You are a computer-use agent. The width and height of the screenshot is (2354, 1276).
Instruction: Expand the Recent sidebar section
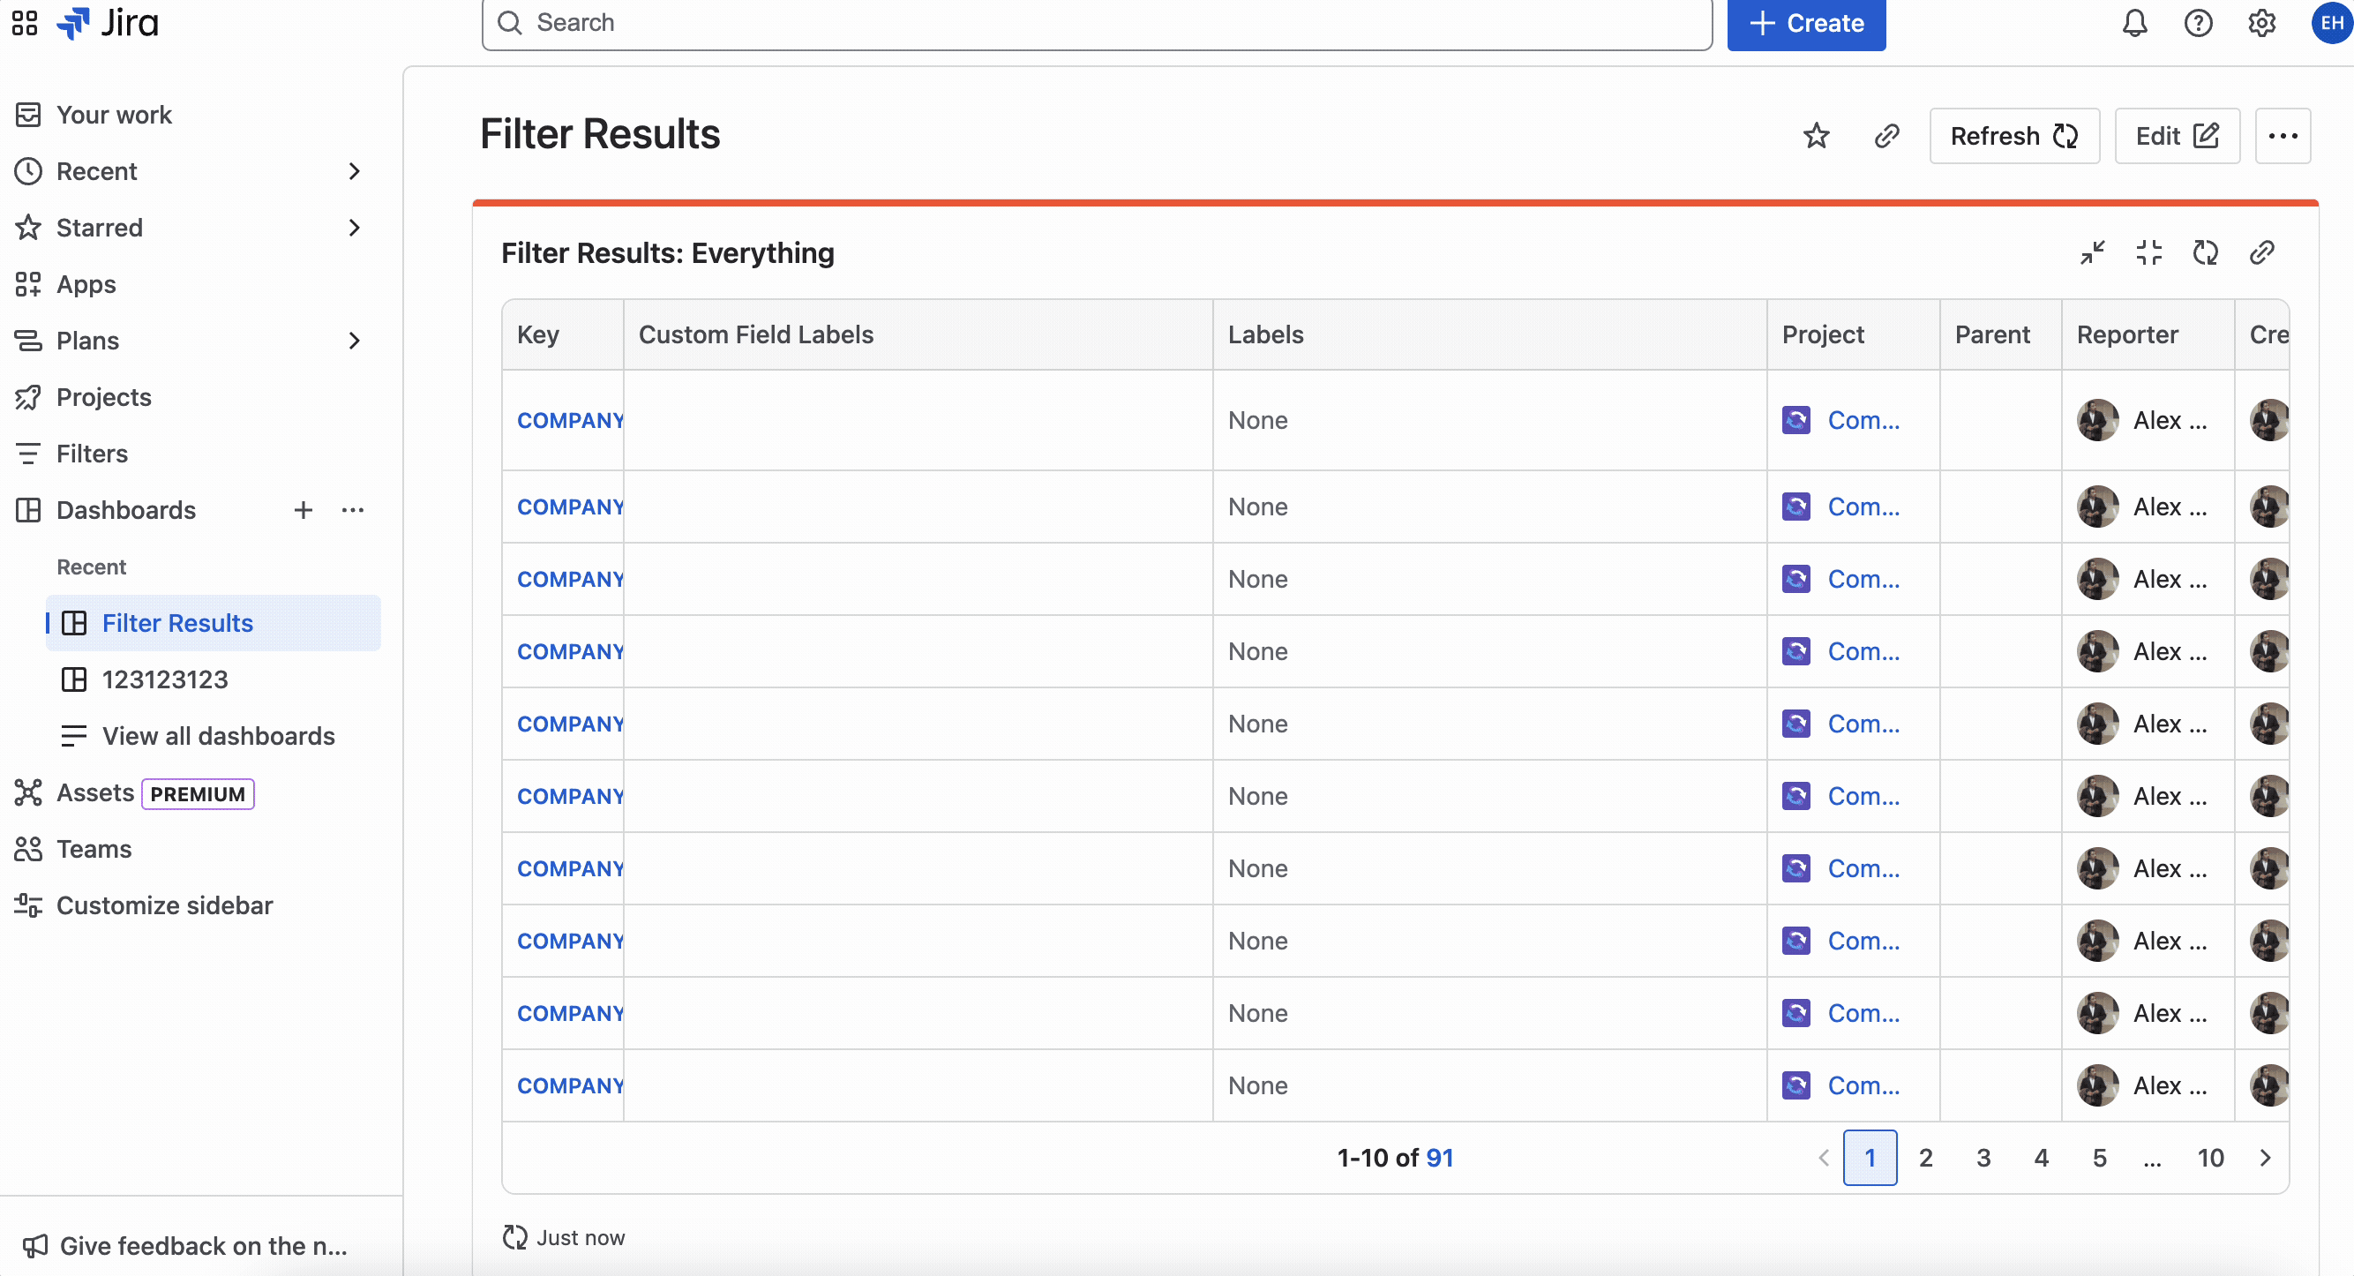[x=355, y=171]
